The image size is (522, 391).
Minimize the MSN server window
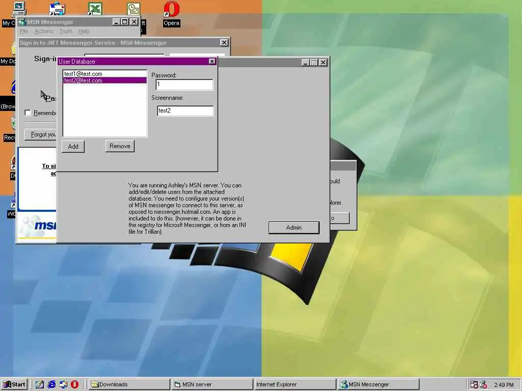305,63
